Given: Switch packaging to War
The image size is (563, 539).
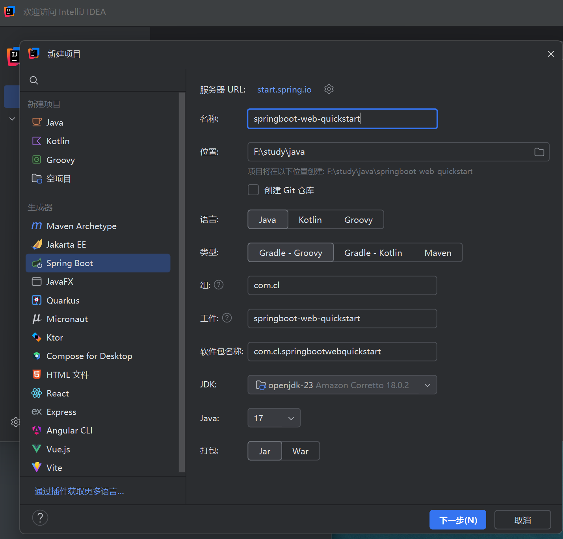Looking at the screenshot, I should point(300,451).
